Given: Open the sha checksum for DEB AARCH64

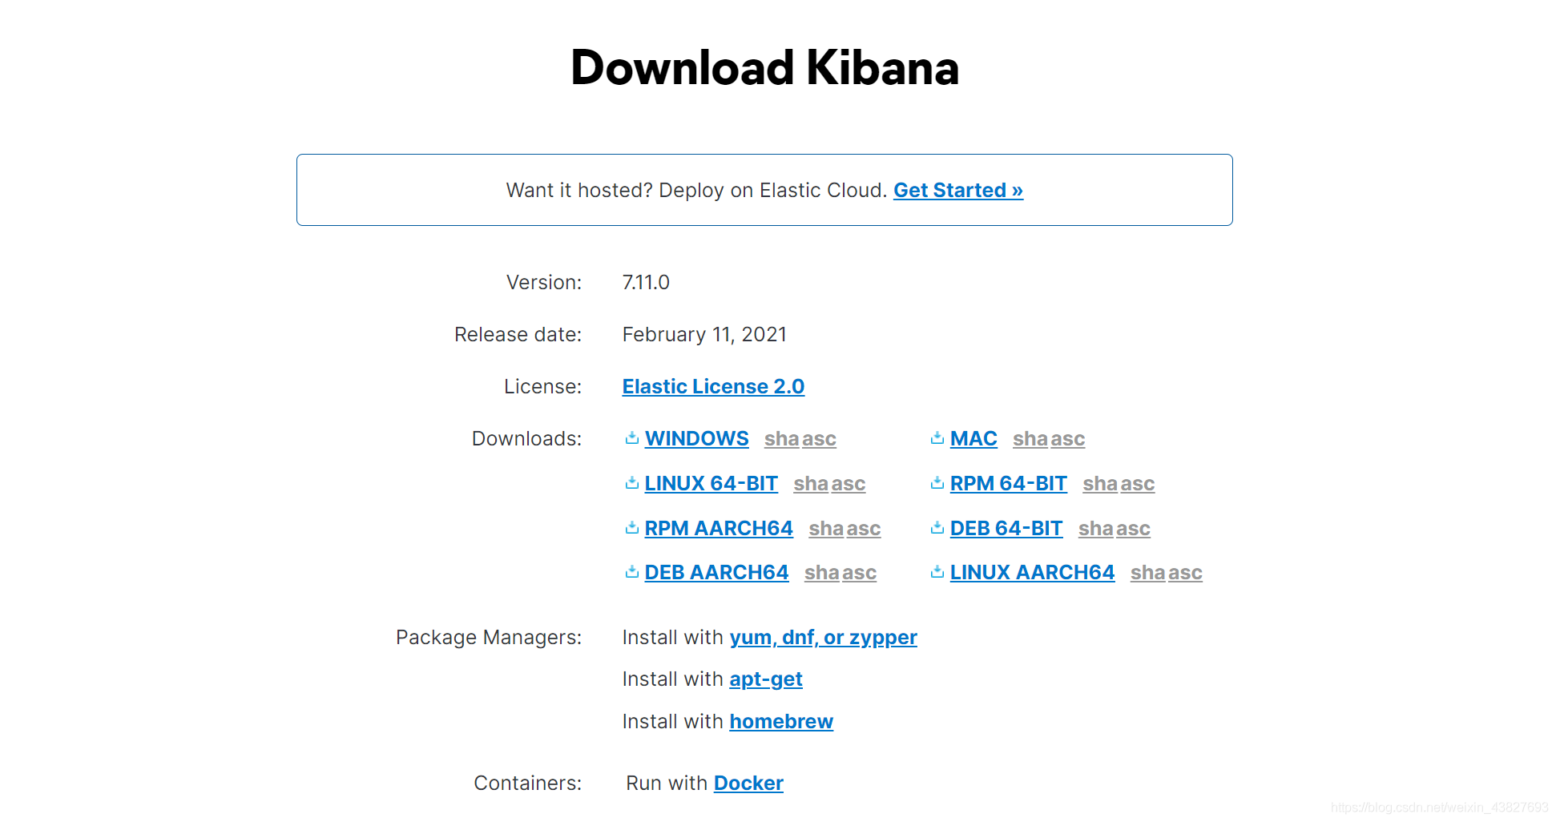Looking at the screenshot, I should [x=821, y=573].
